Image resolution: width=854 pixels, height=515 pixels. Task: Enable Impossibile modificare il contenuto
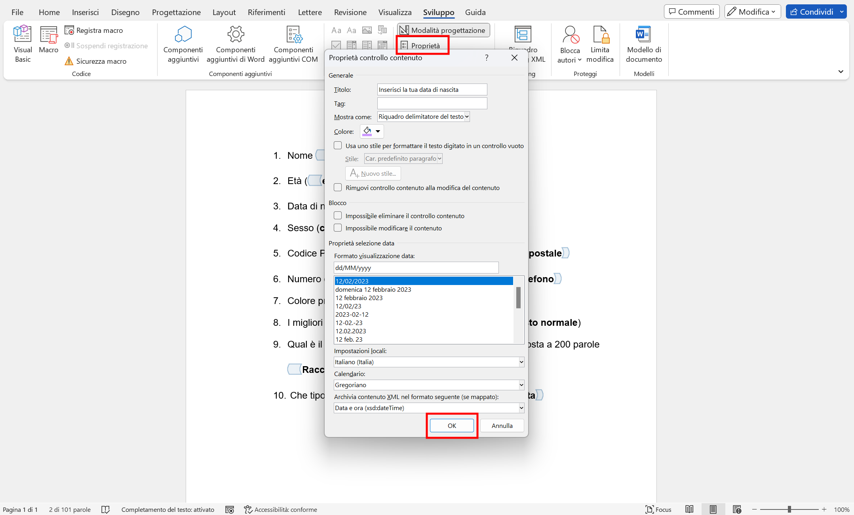(x=338, y=228)
